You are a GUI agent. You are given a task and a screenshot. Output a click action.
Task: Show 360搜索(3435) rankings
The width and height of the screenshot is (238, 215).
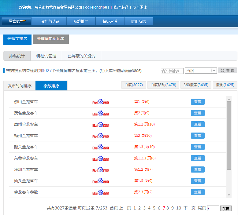[x=196, y=85]
